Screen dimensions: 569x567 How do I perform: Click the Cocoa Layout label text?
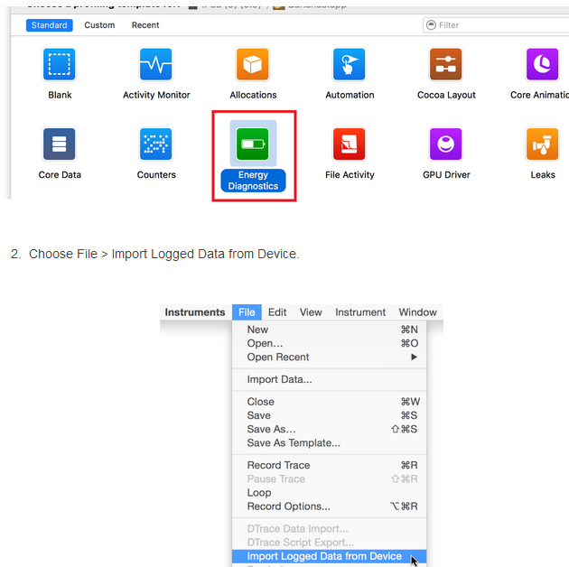point(446,95)
